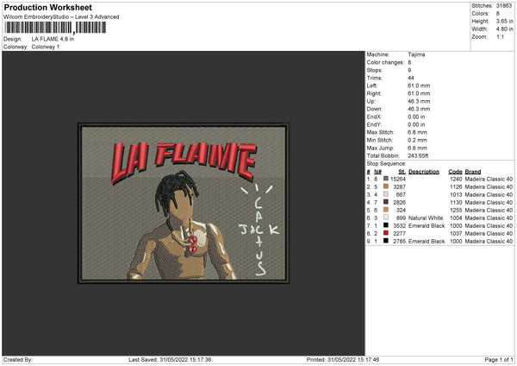
Task: Click Emerald Black in the 3532 row
Action: pos(427,225)
